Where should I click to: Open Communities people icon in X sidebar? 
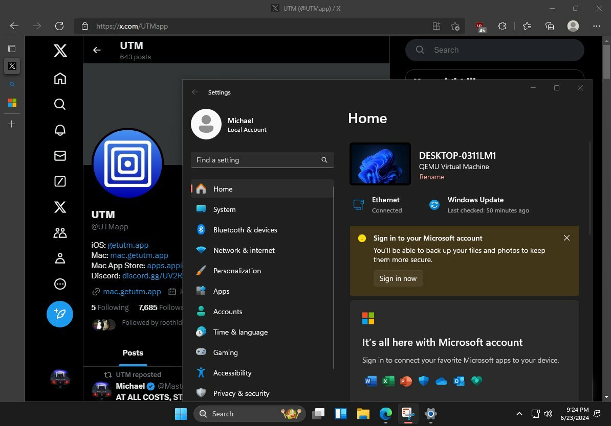tap(60, 232)
